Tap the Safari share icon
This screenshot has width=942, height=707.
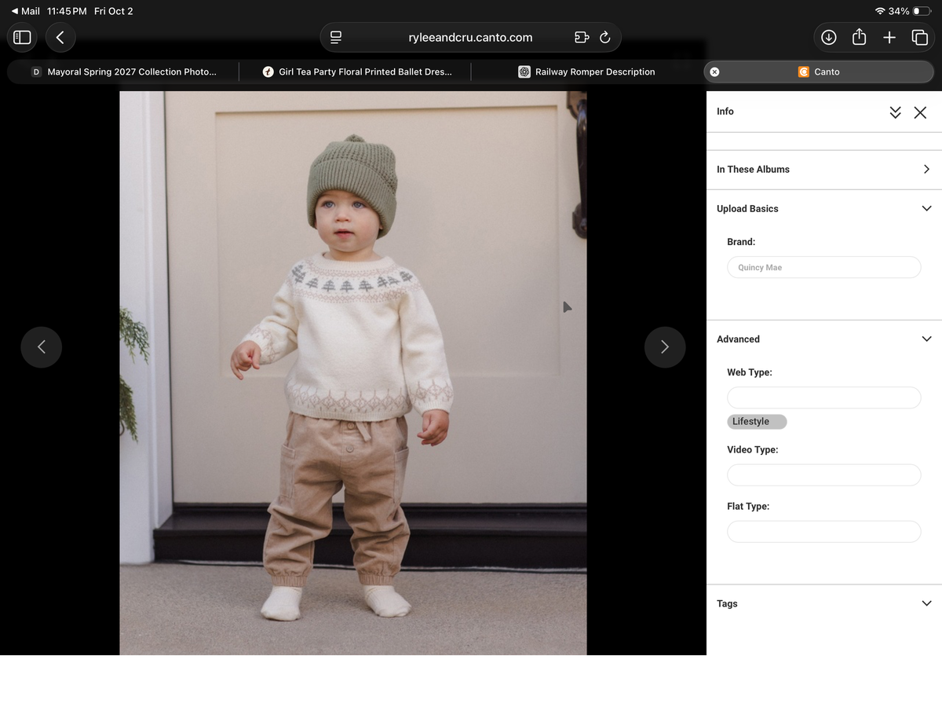(859, 36)
